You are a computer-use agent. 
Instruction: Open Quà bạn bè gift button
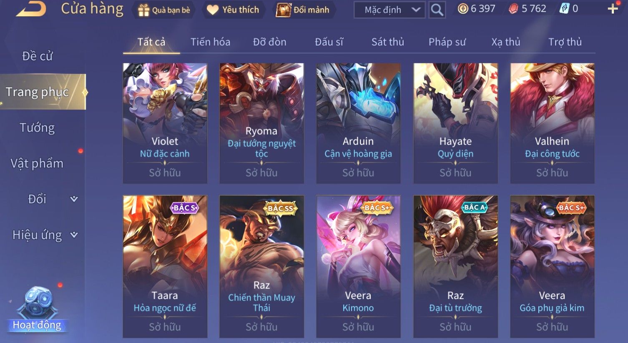(x=164, y=10)
